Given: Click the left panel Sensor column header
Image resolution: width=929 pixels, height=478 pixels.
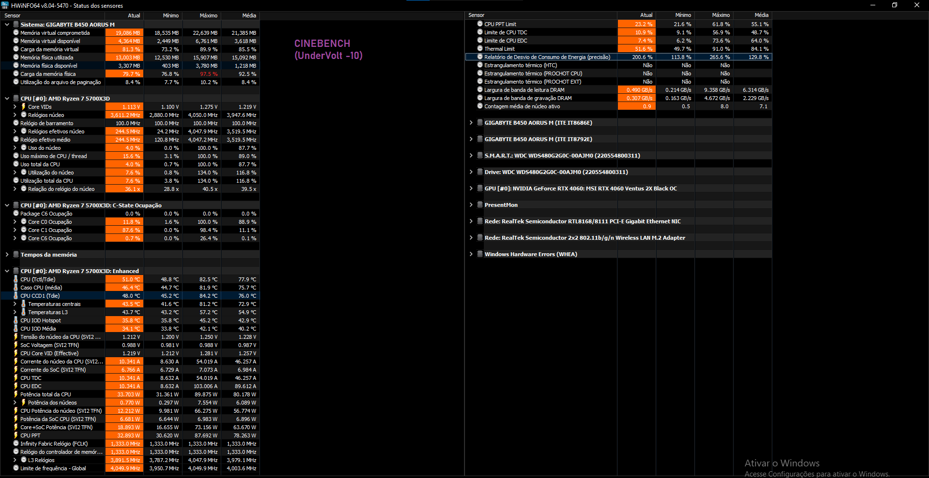Looking at the screenshot, I should (52, 15).
